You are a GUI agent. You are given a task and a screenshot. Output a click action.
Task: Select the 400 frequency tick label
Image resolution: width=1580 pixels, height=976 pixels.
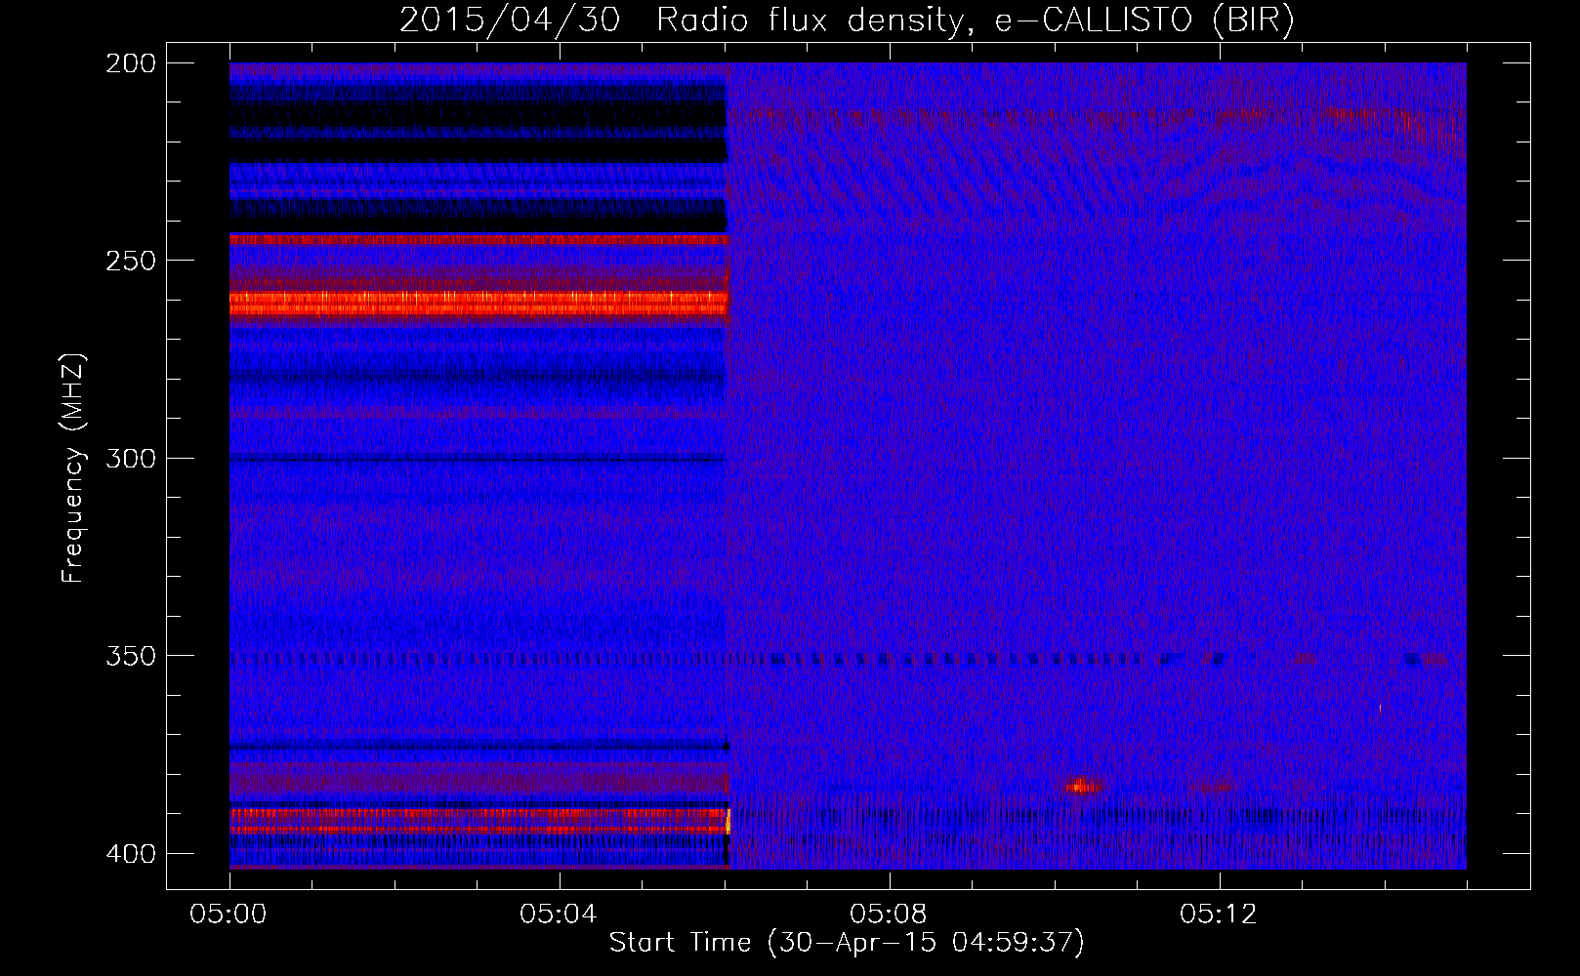tap(131, 854)
